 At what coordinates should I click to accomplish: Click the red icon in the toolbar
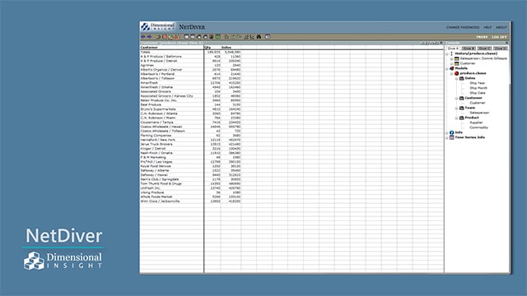165,36
